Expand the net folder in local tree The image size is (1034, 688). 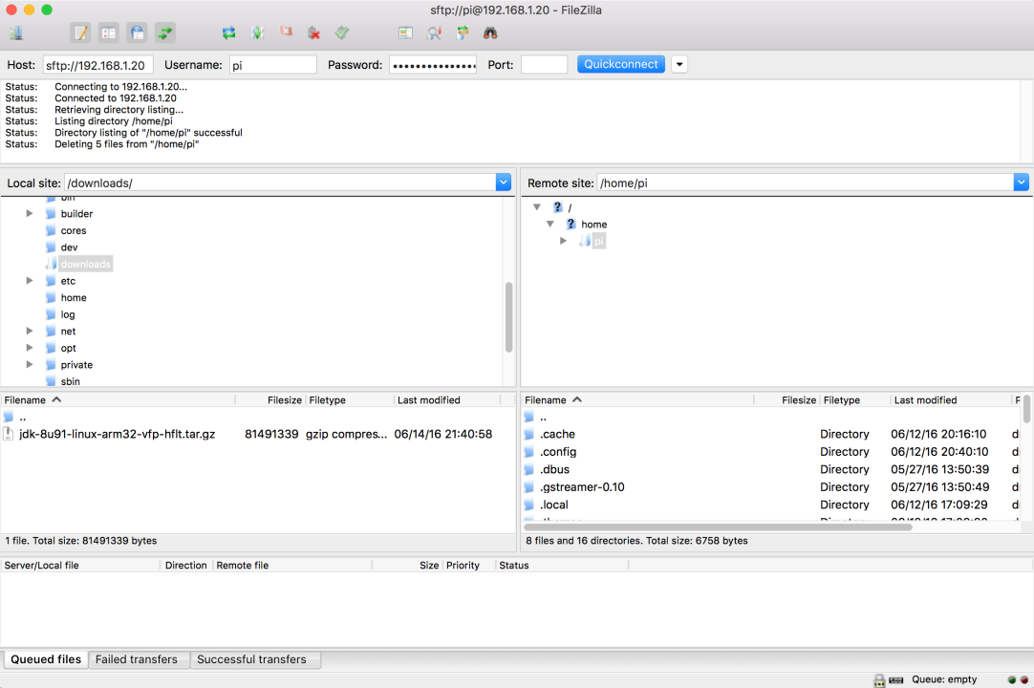pyautogui.click(x=30, y=332)
